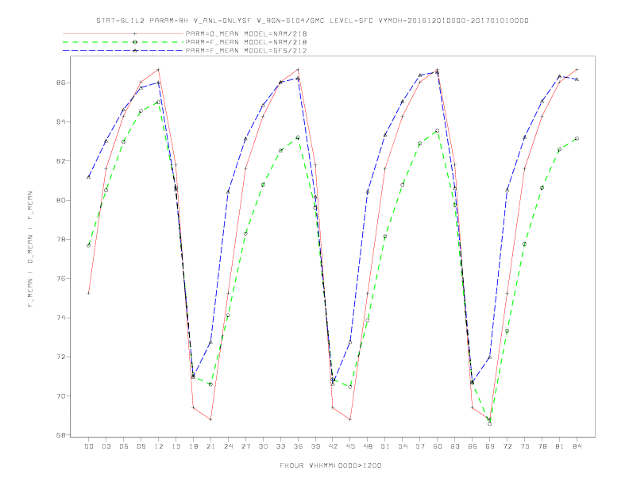
Task: Click the y-axis tick label 80
Action: pyautogui.click(x=59, y=200)
